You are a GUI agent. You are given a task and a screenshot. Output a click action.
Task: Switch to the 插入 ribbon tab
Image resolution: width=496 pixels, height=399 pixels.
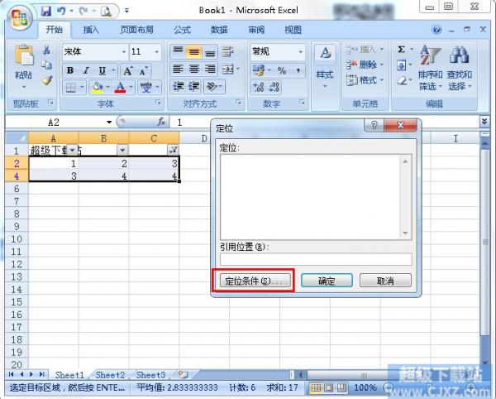point(91,30)
